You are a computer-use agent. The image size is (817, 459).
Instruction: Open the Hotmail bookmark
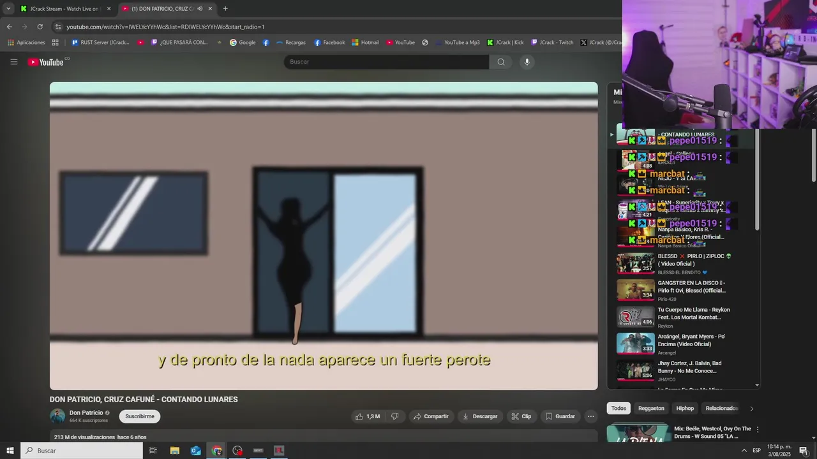click(x=365, y=43)
